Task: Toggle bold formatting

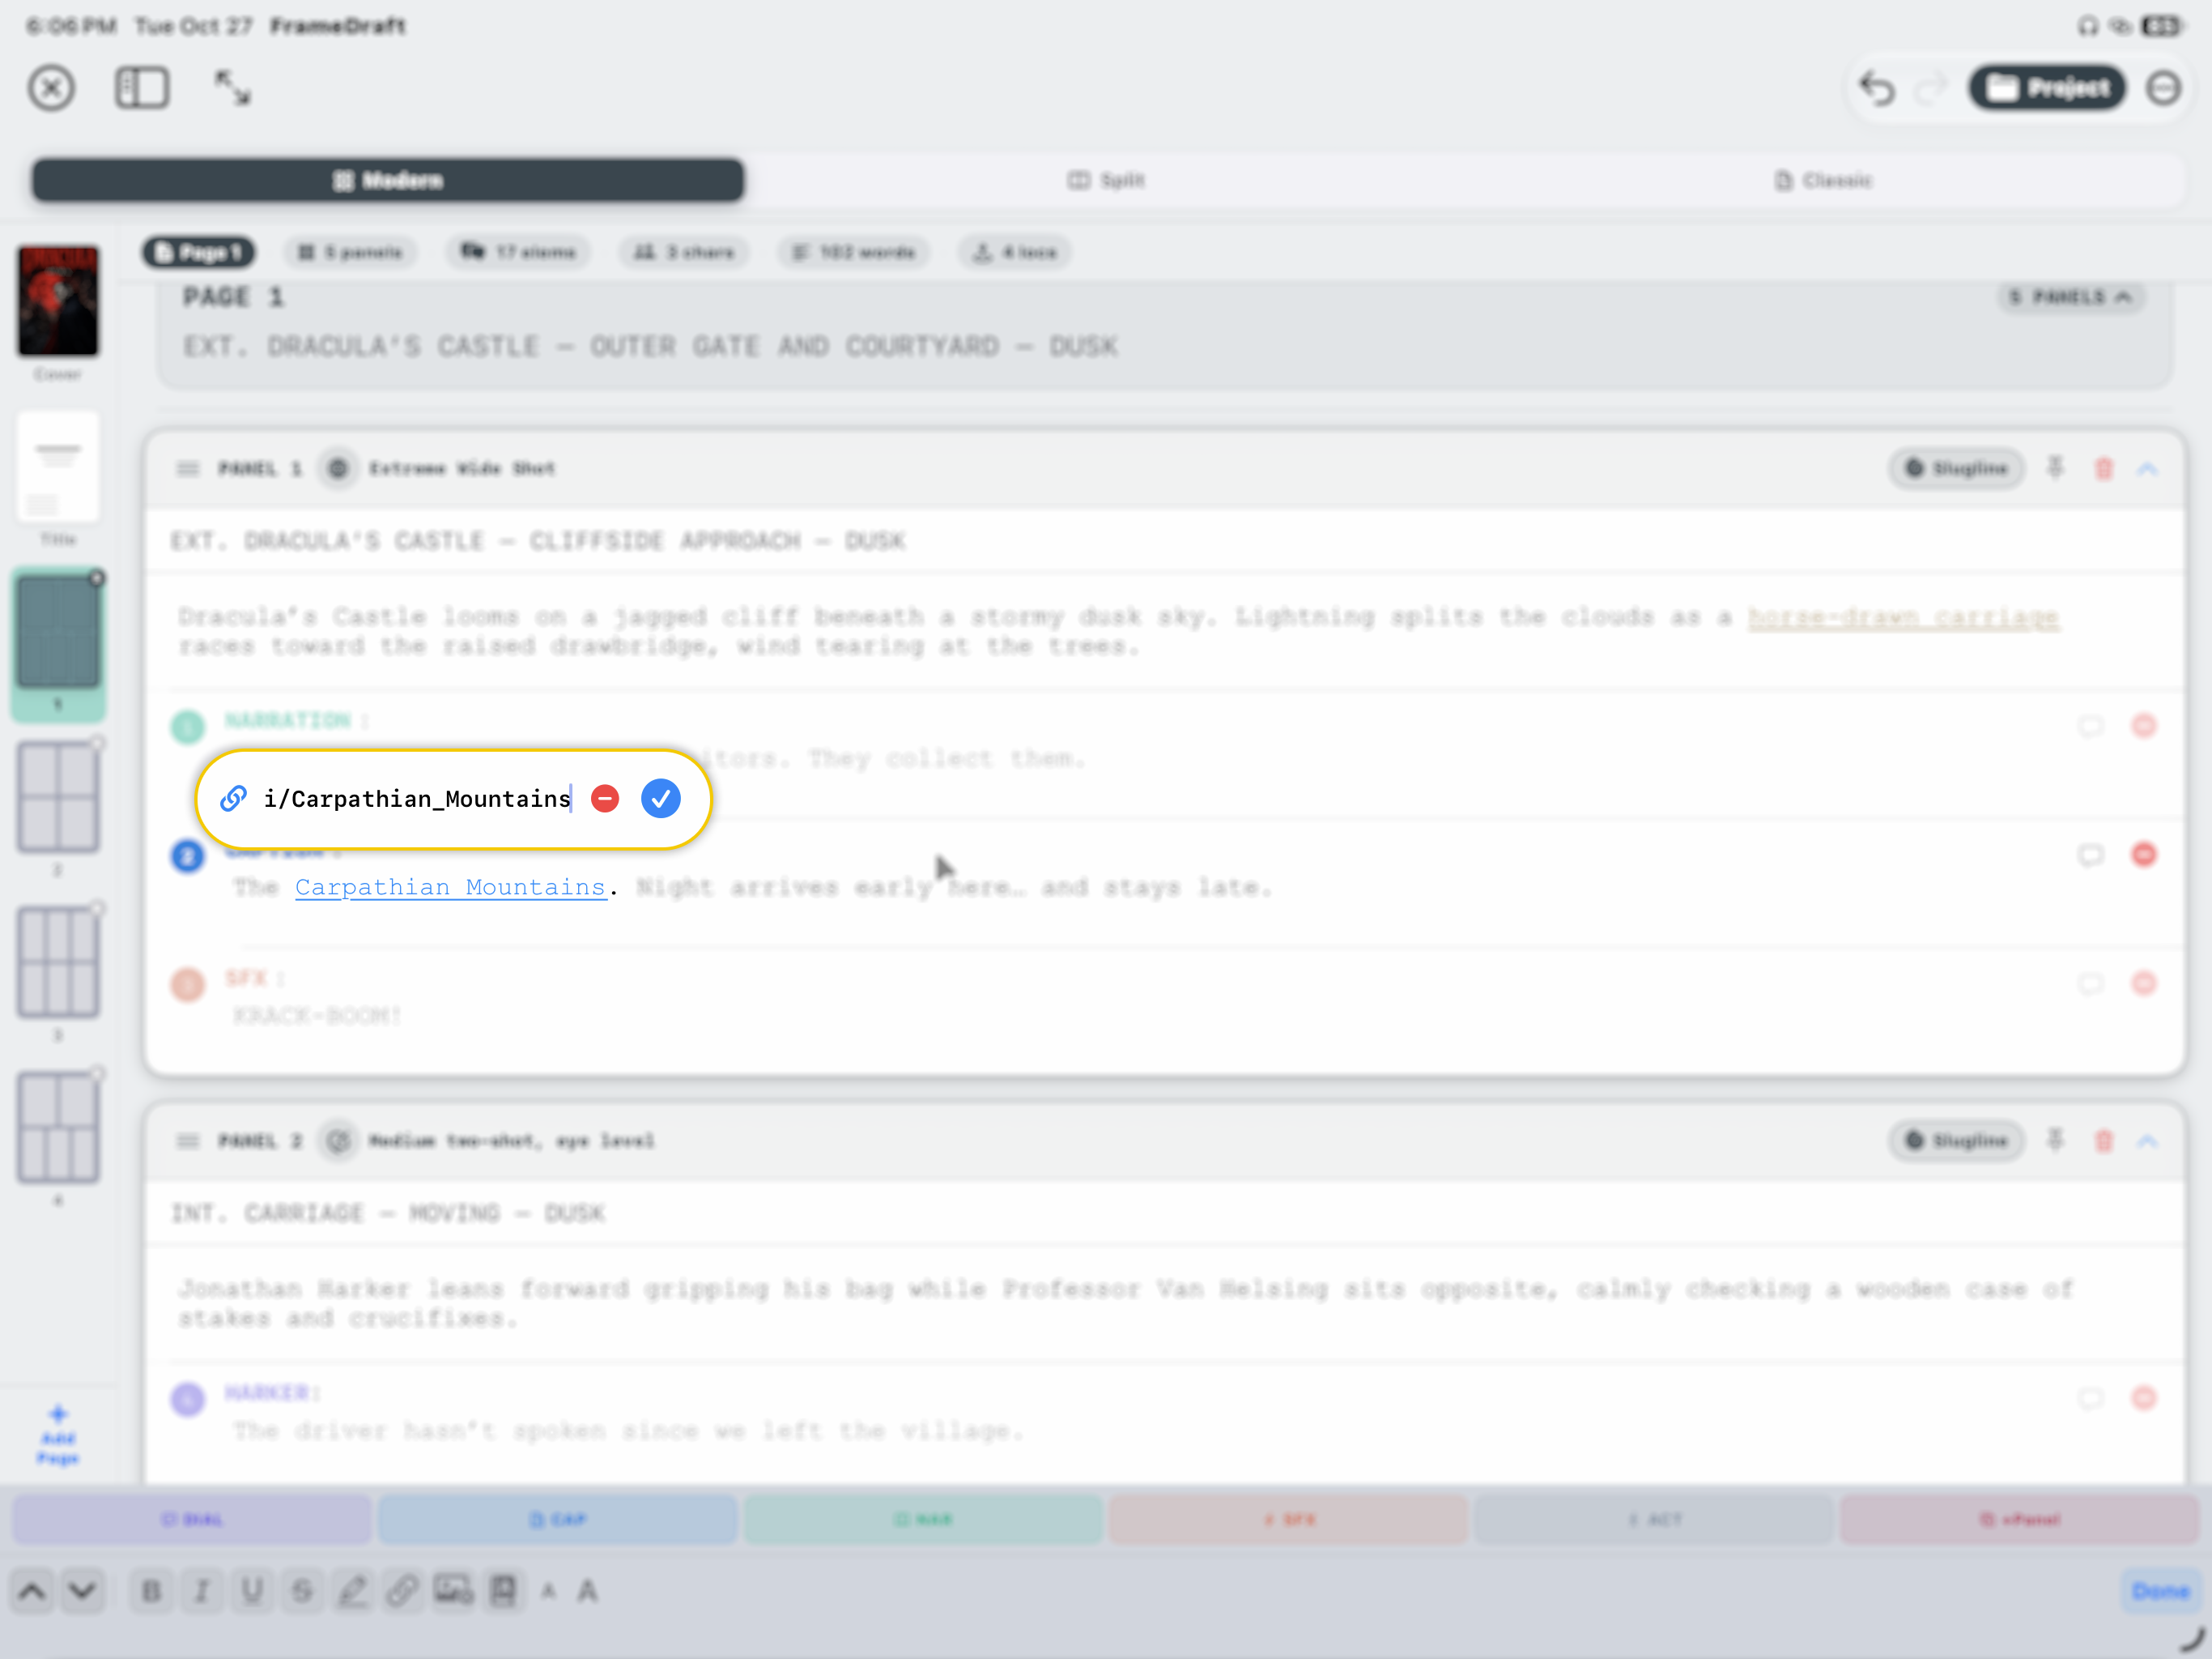Action: click(x=152, y=1591)
